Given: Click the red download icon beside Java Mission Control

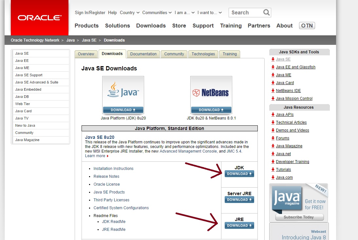Looking at the screenshot, I should coord(273,98).
